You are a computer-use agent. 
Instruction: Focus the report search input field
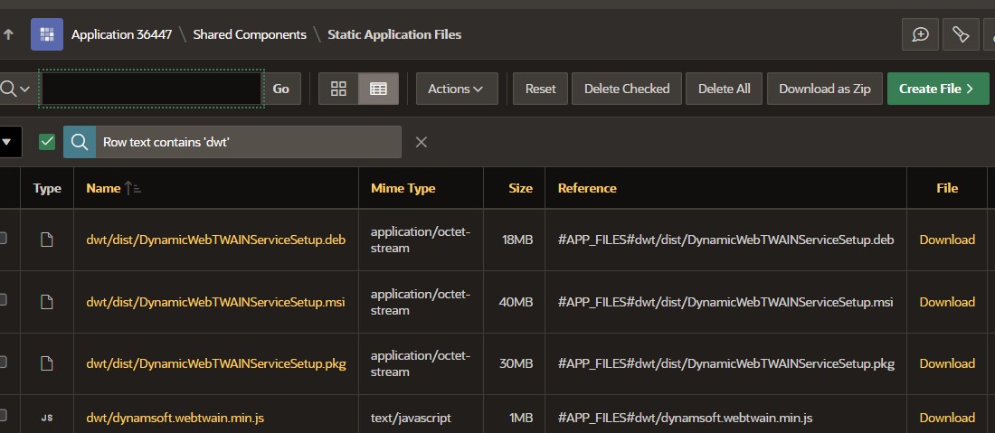click(x=152, y=89)
